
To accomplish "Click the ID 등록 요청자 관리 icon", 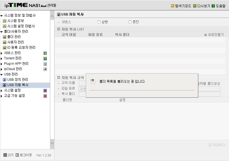I will (x=5, y=48).
